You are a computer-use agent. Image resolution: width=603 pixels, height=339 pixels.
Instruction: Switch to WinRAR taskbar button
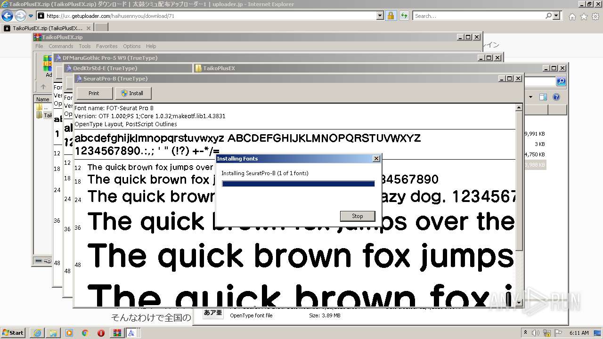(x=117, y=333)
